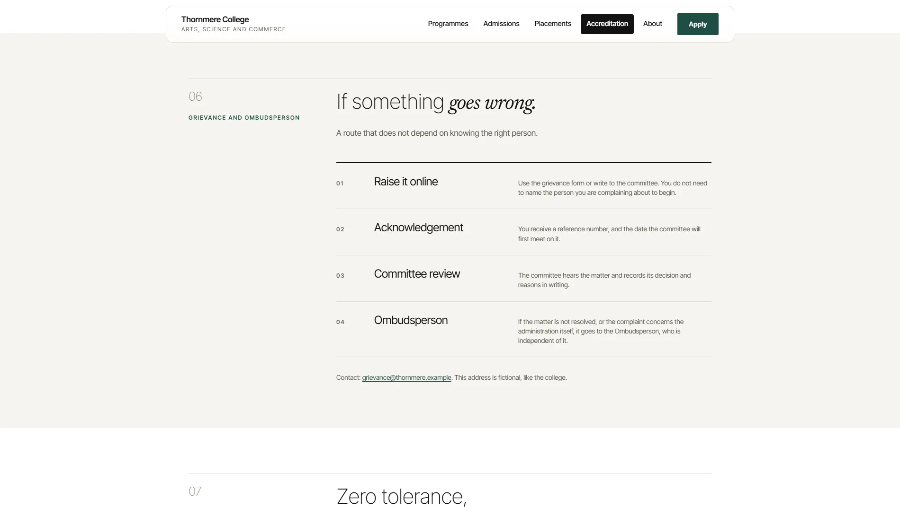This screenshot has height=508, width=900.
Task: Click 'GRIEVANCE AND OMBUDSPERSON' section label
Action: [x=244, y=118]
